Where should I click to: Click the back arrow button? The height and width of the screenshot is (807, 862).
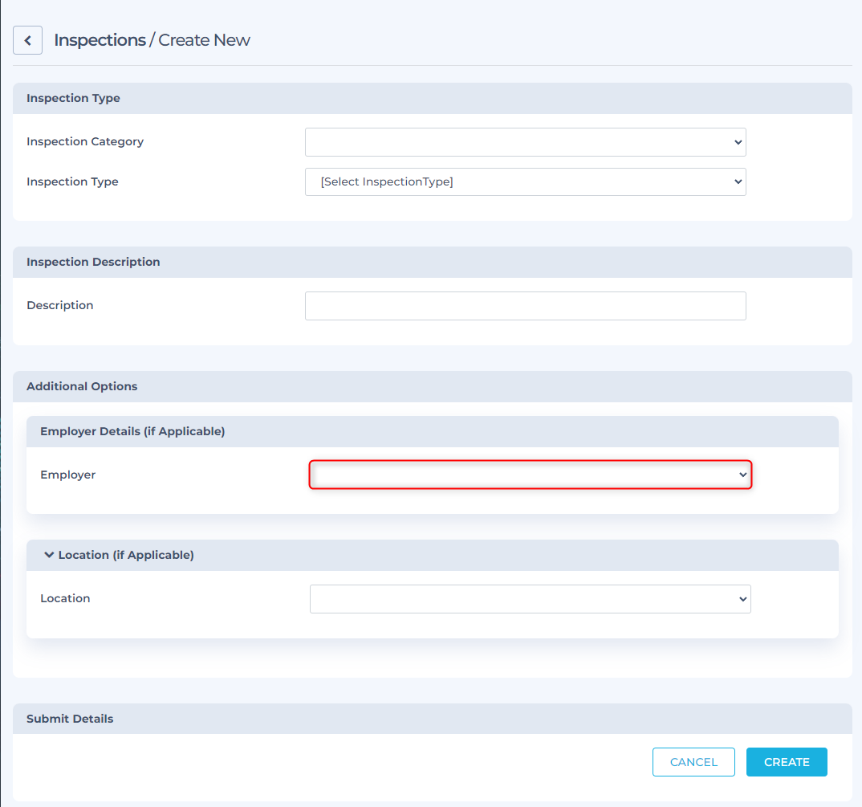pos(27,40)
